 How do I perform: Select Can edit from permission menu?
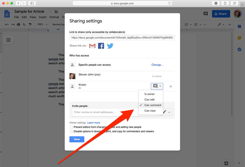point(149,99)
